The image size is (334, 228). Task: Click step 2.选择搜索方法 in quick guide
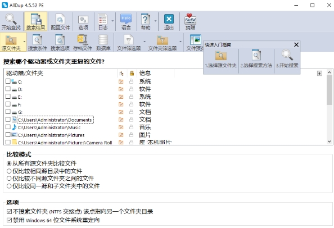256,59
